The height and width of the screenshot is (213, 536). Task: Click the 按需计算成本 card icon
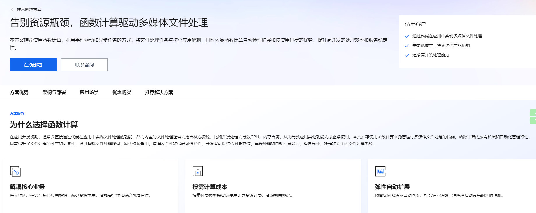pos(198,171)
